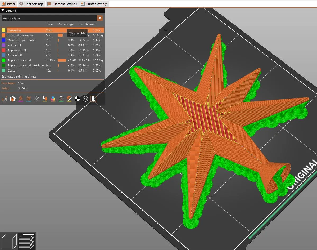Toggle shells using the checkerboard icon

(77, 99)
